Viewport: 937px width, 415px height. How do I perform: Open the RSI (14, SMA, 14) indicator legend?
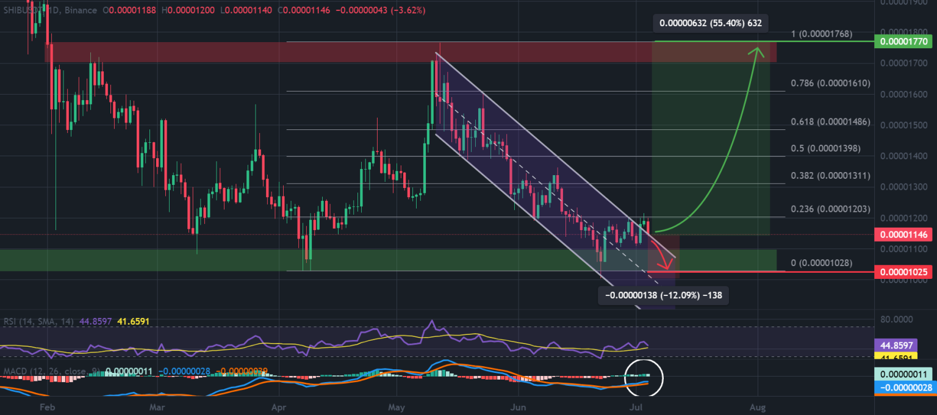click(x=38, y=320)
